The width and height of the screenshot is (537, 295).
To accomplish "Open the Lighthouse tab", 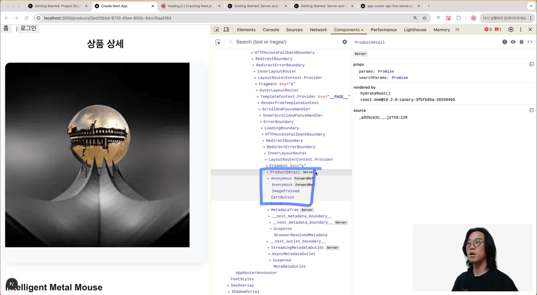I will 414,30.
